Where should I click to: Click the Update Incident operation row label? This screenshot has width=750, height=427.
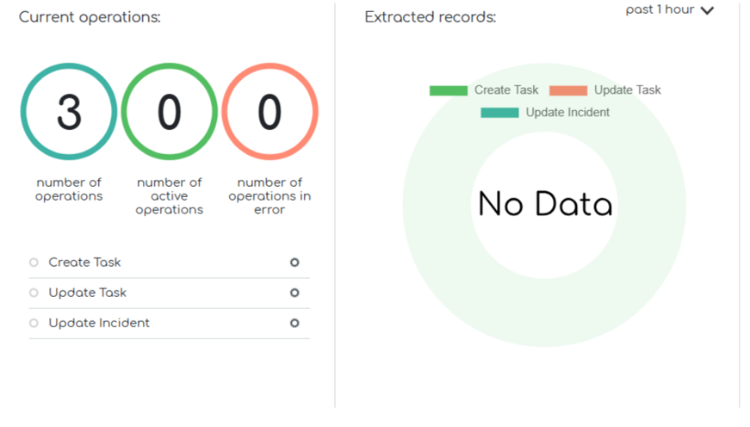tap(99, 323)
